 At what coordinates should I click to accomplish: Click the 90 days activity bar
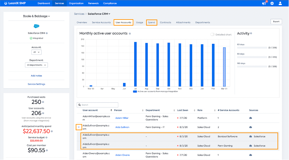[252, 57]
